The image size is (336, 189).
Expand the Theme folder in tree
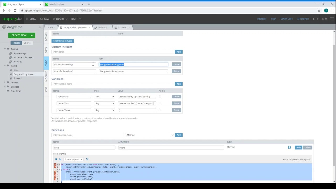(x=5, y=82)
